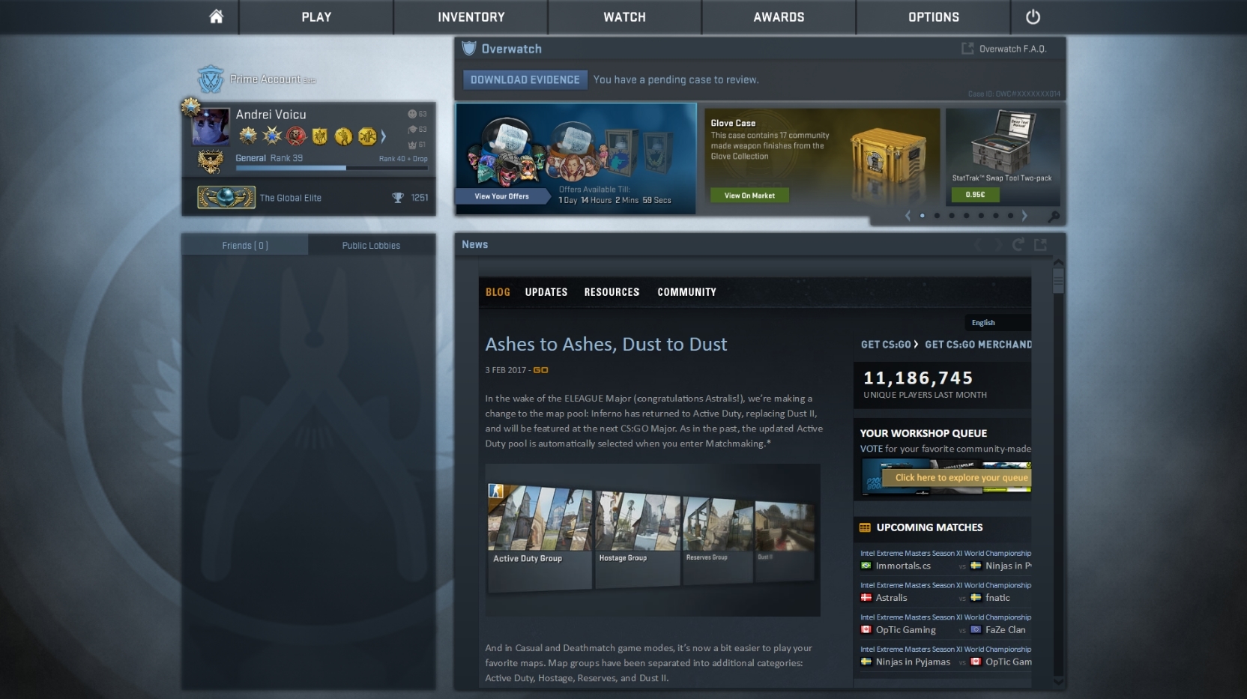The height and width of the screenshot is (699, 1247).
Task: Go forward in the News browser
Action: pos(998,245)
